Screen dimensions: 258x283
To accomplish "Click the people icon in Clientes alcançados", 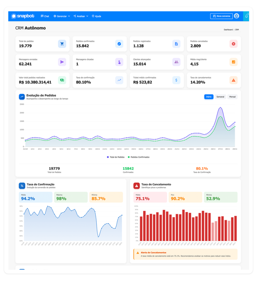I will (x=176, y=62).
